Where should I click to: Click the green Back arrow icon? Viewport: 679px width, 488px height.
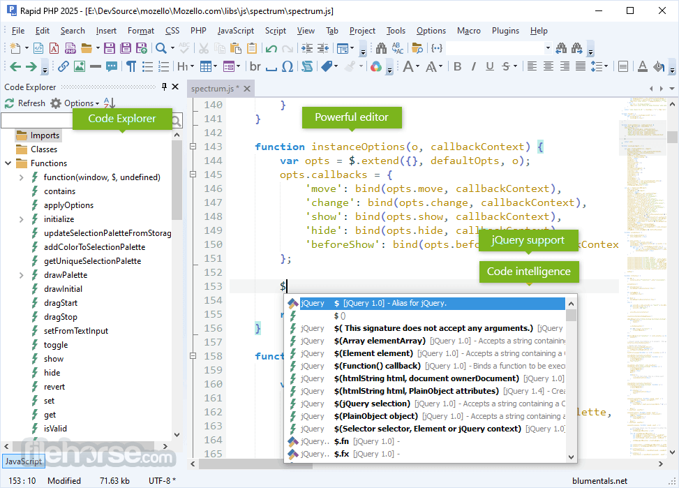(15, 67)
